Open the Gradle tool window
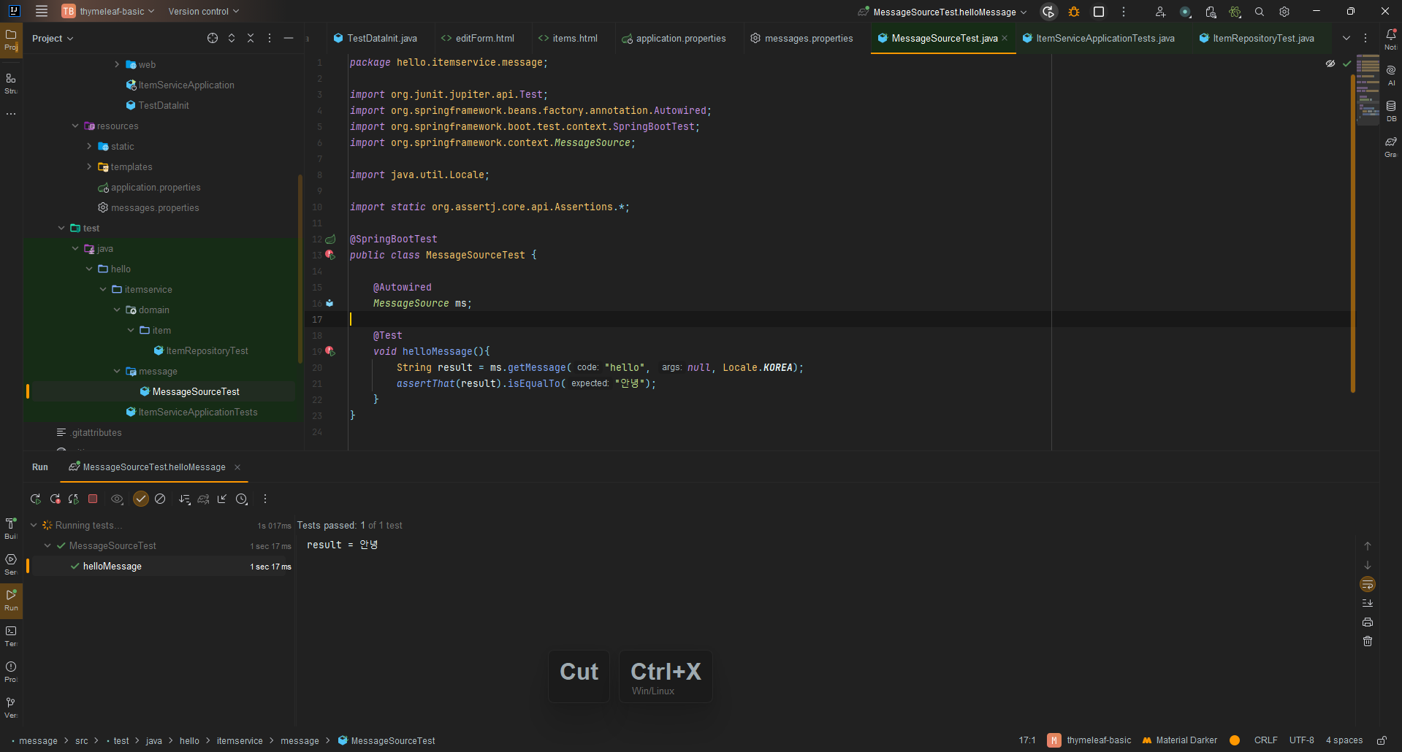The height and width of the screenshot is (752, 1402). [x=1391, y=146]
